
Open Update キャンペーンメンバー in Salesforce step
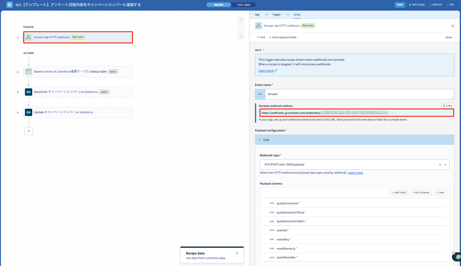[78, 112]
